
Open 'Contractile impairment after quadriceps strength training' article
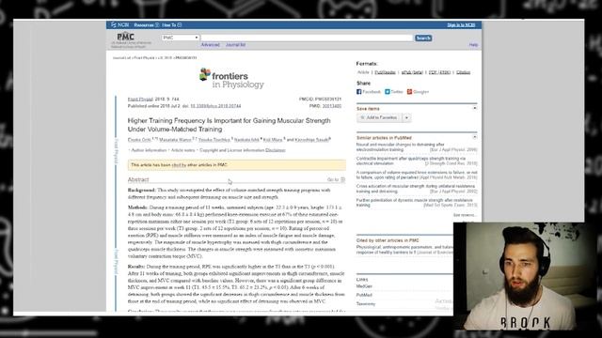tap(410, 161)
